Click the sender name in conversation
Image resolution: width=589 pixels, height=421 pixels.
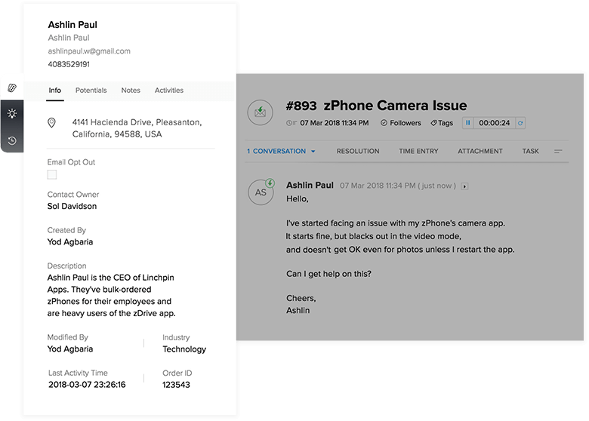(310, 186)
